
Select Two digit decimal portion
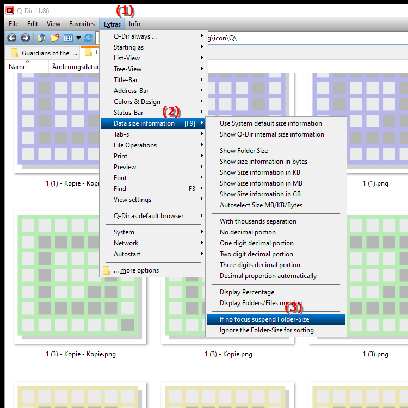[x=276, y=254]
